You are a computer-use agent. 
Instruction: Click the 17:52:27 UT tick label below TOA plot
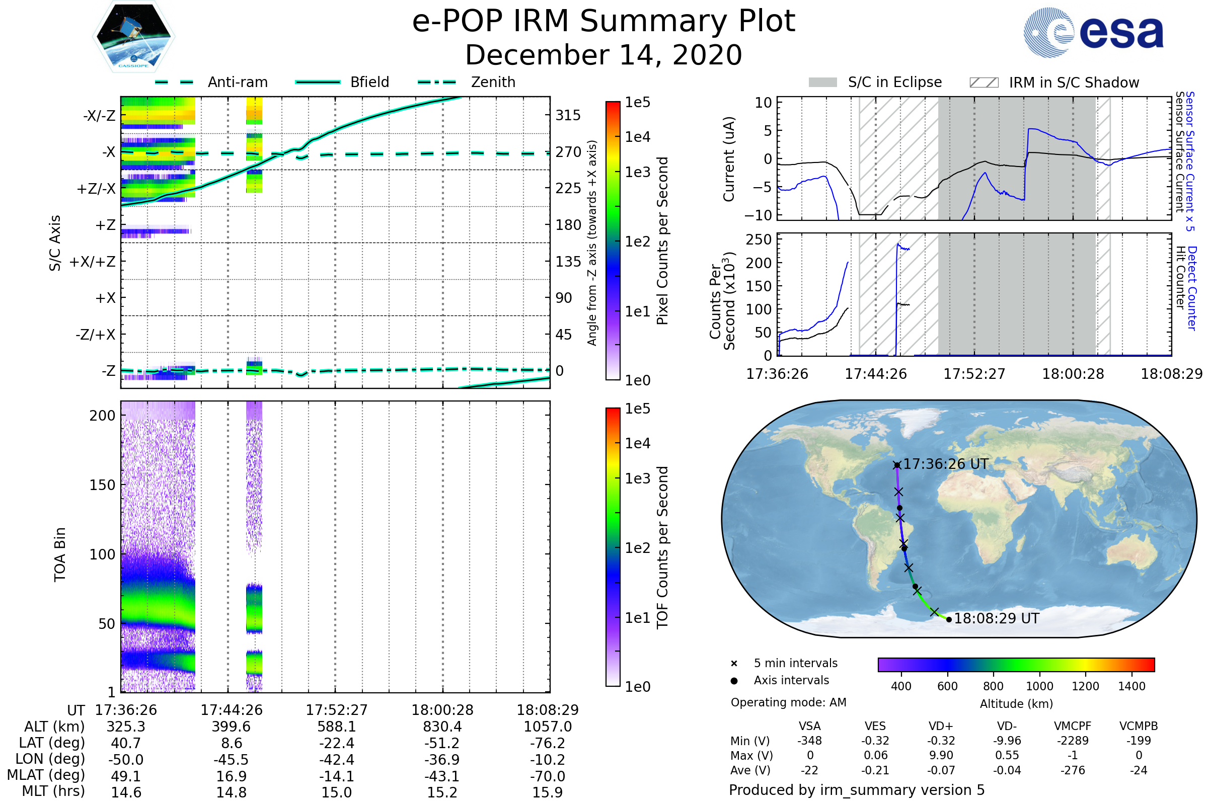(x=336, y=710)
